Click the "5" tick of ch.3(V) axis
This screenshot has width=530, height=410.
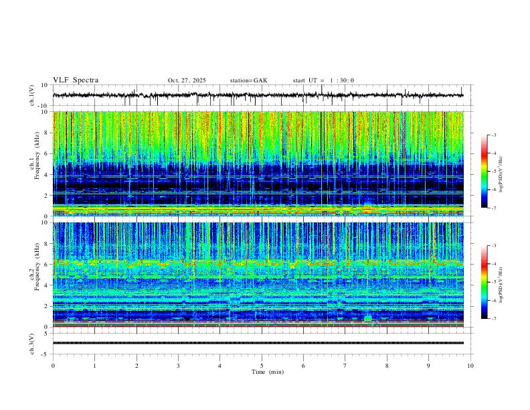(47, 333)
